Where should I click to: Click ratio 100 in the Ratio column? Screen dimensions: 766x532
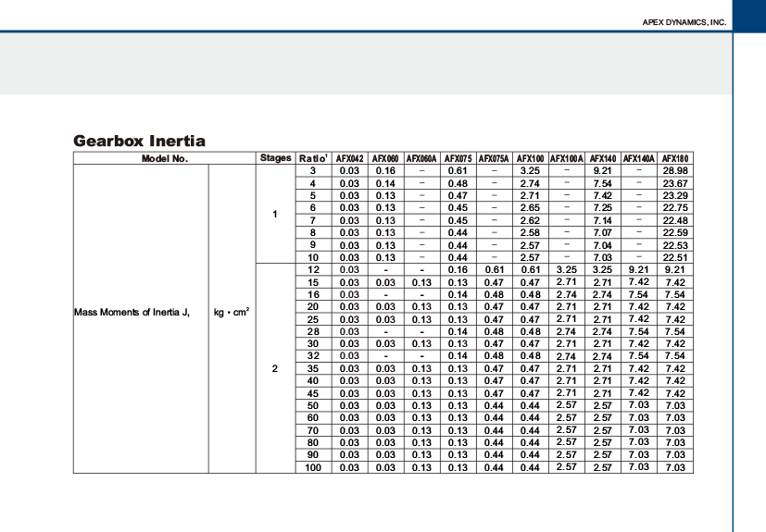[313, 467]
